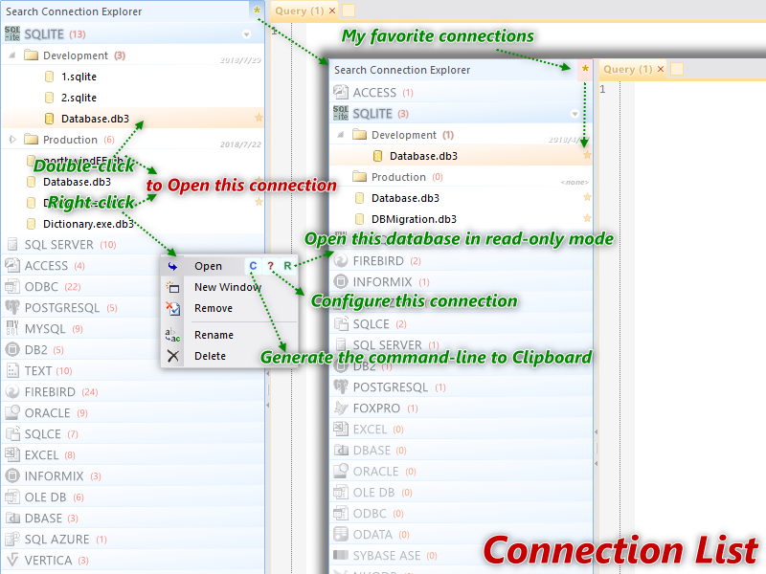Click the POSTGRESQL (5) elephant icon
Image resolution: width=766 pixels, height=574 pixels.
12,307
